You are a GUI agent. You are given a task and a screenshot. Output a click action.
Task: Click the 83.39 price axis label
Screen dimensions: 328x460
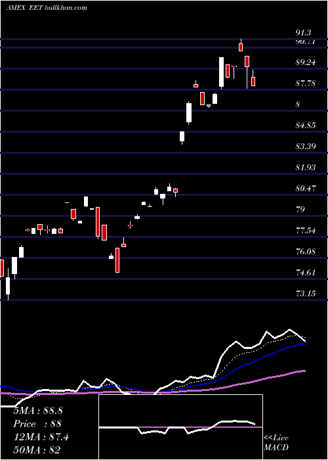pos(306,146)
